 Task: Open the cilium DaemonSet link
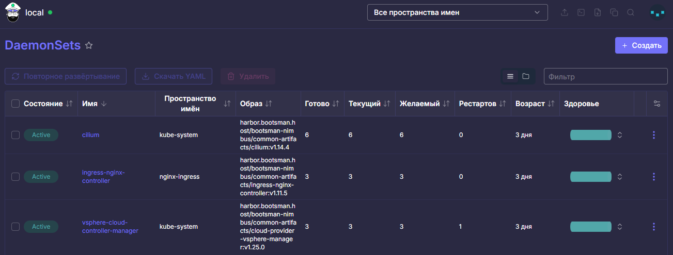(x=90, y=135)
